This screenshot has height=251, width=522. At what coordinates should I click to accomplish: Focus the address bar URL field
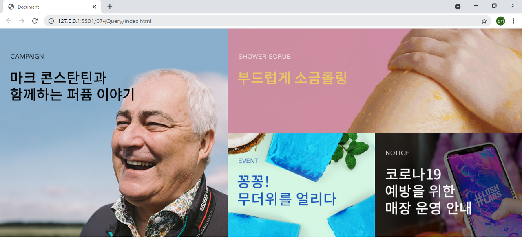tap(261, 21)
